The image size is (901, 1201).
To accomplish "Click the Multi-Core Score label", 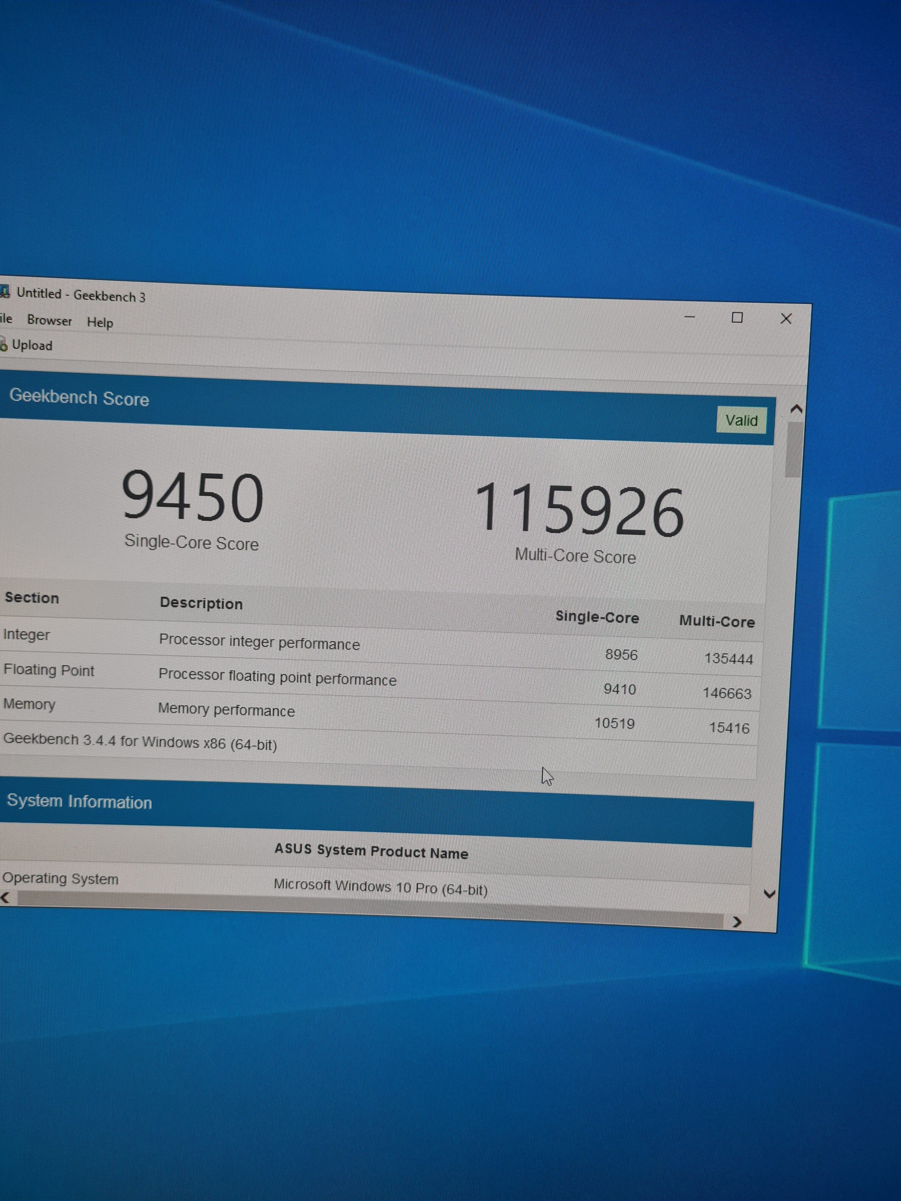I will point(575,556).
